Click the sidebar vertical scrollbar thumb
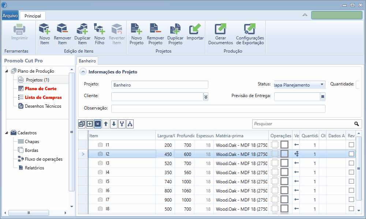Viewport: 366px width, 219px height. tap(72, 132)
